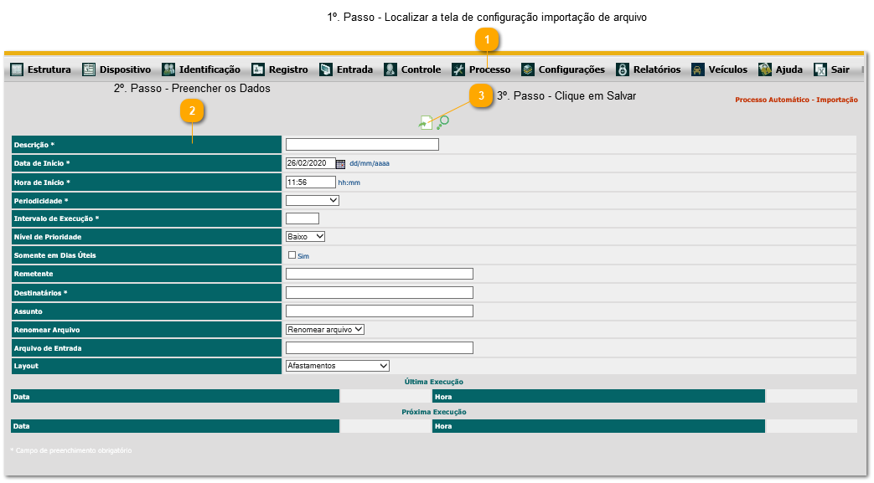Click the Descrição input field
This screenshot has width=874, height=483.
click(x=362, y=145)
